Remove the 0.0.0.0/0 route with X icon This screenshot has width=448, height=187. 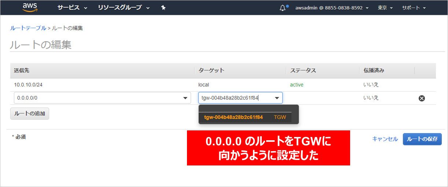point(422,98)
